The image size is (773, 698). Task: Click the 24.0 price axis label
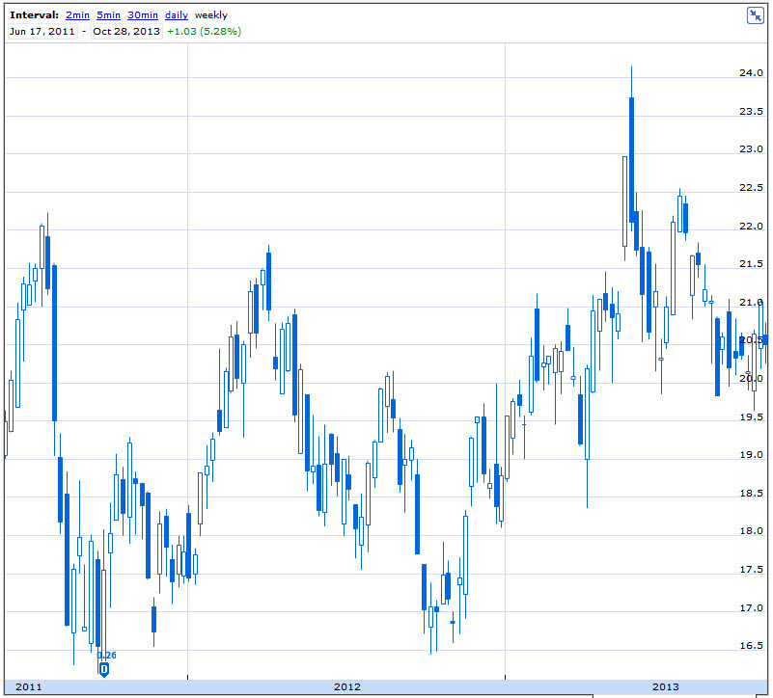(751, 73)
